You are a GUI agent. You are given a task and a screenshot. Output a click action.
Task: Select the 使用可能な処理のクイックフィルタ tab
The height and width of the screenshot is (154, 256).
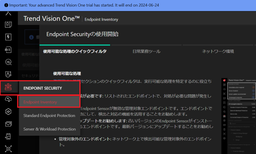point(74,51)
